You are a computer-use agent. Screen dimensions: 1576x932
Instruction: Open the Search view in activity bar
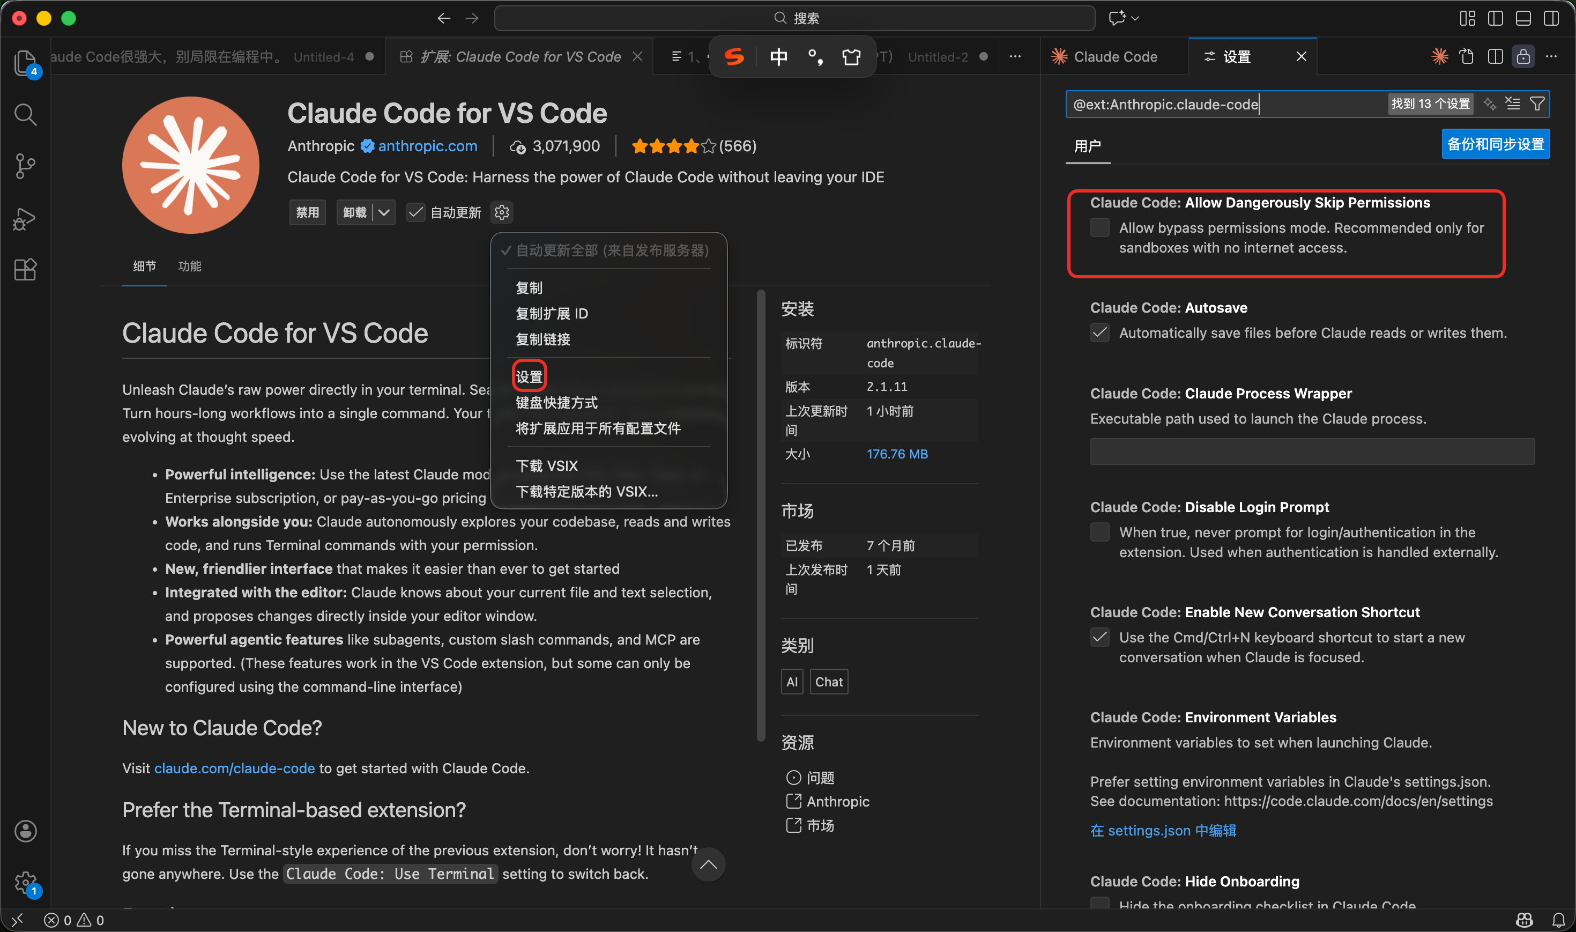pos(25,114)
